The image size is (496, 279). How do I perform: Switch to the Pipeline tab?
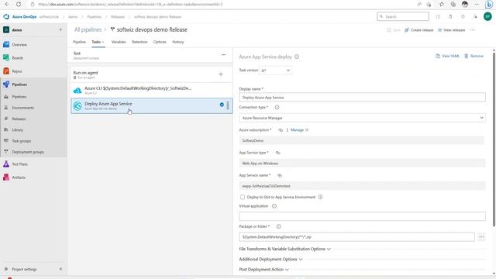[79, 42]
